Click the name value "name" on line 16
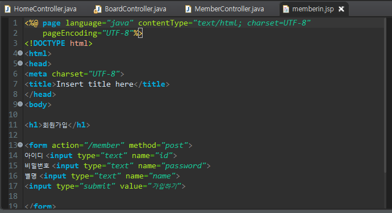 (x=162, y=176)
